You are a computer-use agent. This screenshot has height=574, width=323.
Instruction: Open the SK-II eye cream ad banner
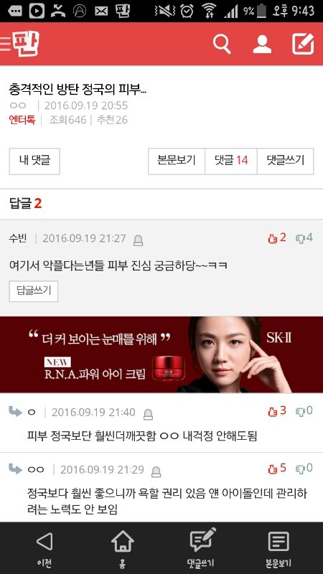pyautogui.click(x=161, y=354)
